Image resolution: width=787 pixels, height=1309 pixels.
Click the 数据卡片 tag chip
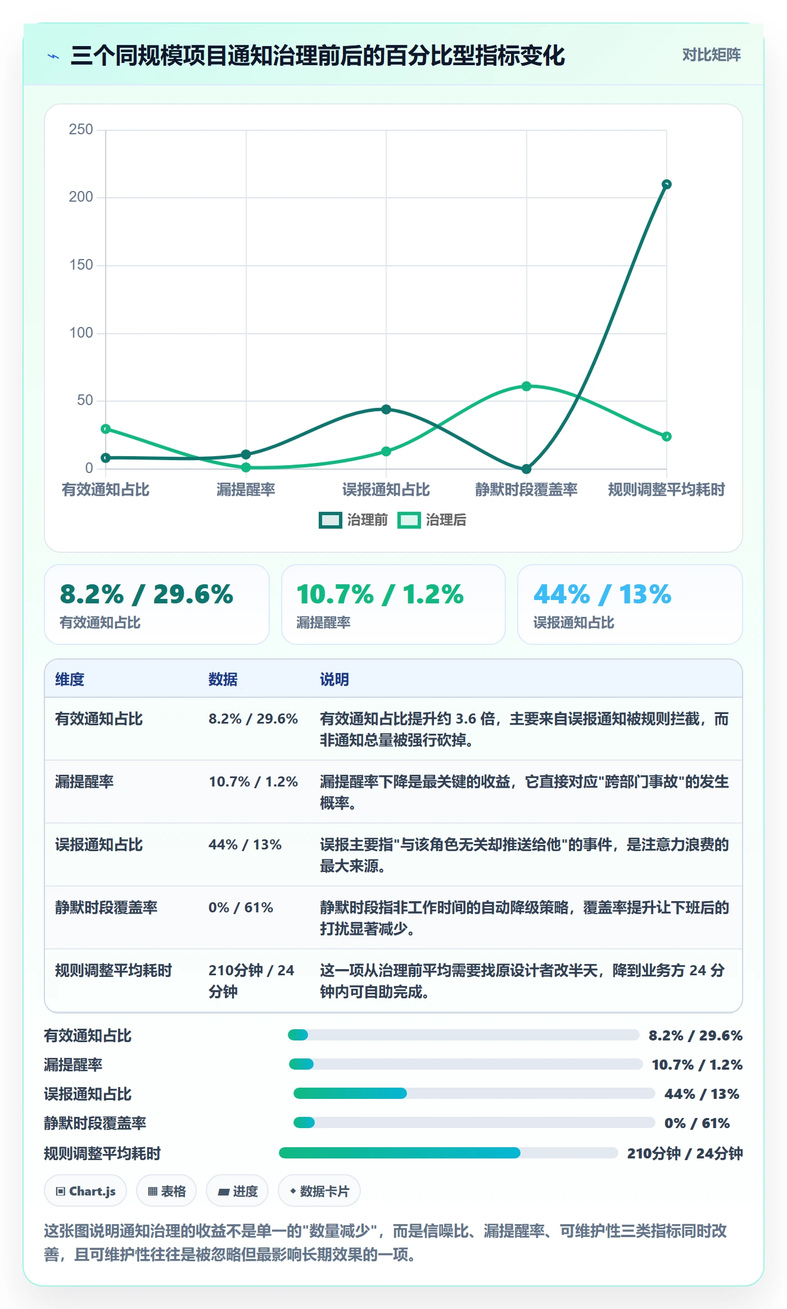pyautogui.click(x=319, y=1191)
